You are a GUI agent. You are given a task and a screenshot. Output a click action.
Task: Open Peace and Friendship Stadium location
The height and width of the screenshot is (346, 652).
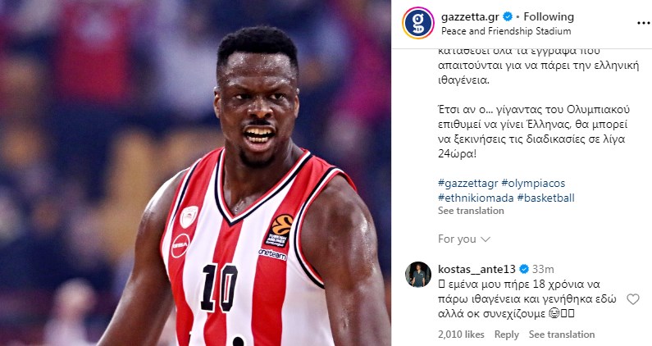tap(506, 31)
